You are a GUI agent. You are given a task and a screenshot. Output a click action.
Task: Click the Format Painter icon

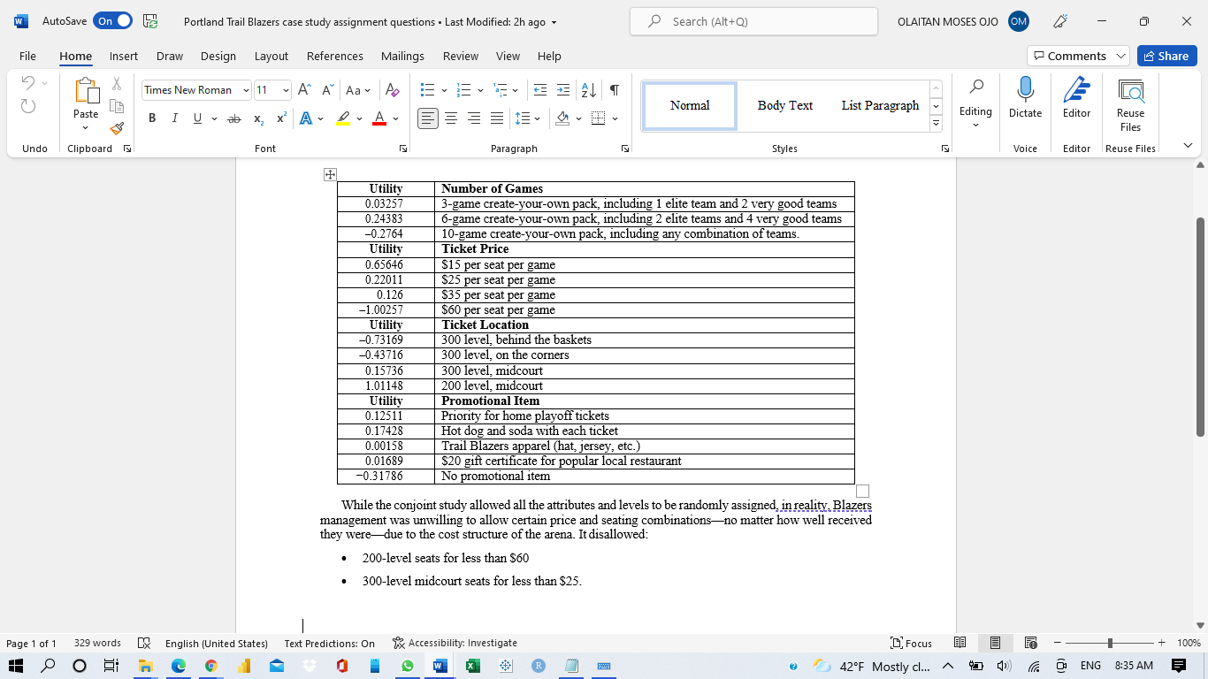pyautogui.click(x=117, y=128)
